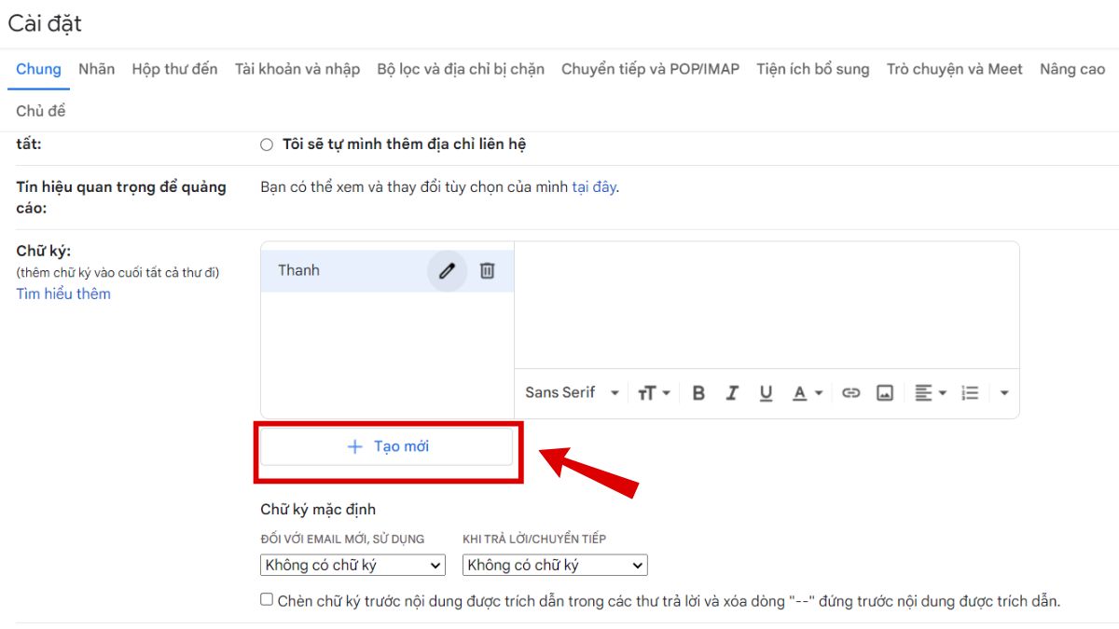Select 'Tôi sẽ tự mình thêm địa chỉ liên hệ' radio
The image size is (1119, 629).
(267, 144)
